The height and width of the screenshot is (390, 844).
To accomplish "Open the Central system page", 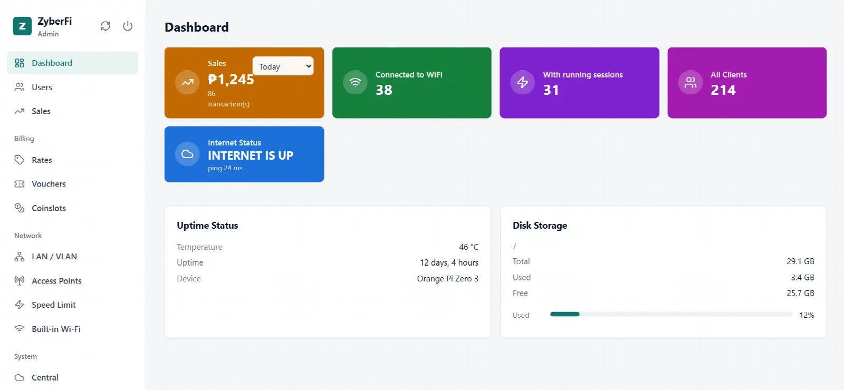I will click(73, 377).
